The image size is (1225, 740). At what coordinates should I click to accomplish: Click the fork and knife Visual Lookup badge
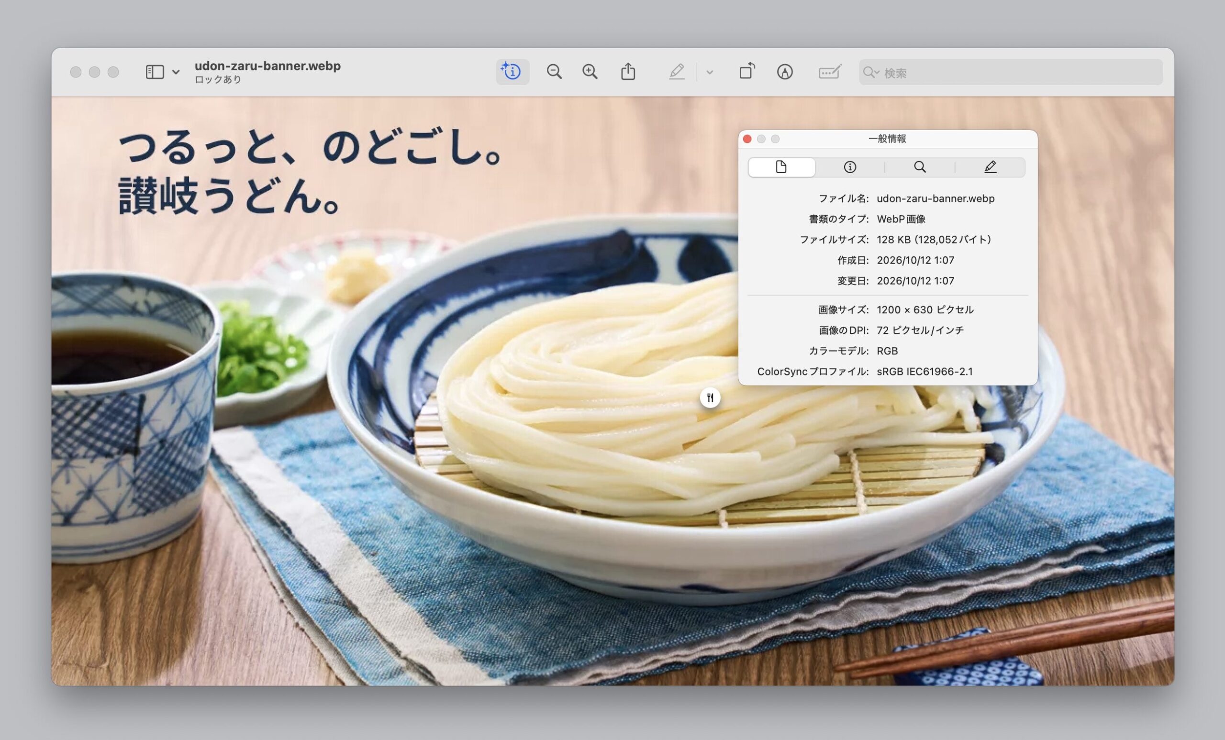[710, 398]
